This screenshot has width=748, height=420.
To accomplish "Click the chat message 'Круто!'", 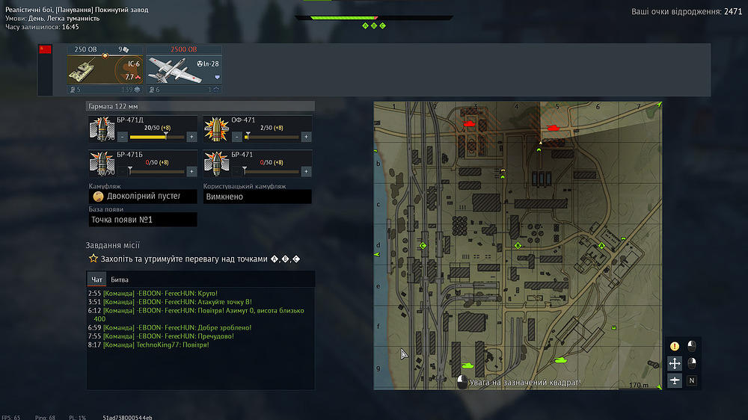I will pos(153,293).
